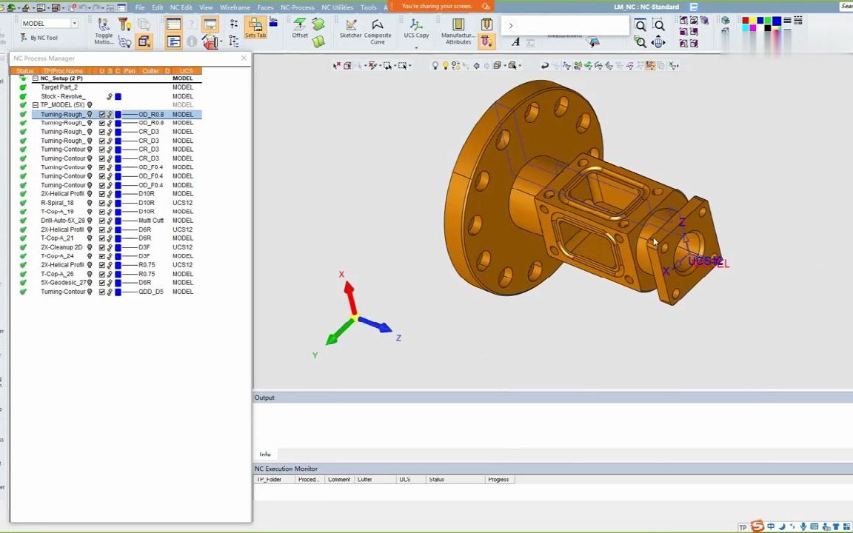Select the T-Cop-A_24 procedure row
Screen dimensions: 853x533
(x=57, y=256)
